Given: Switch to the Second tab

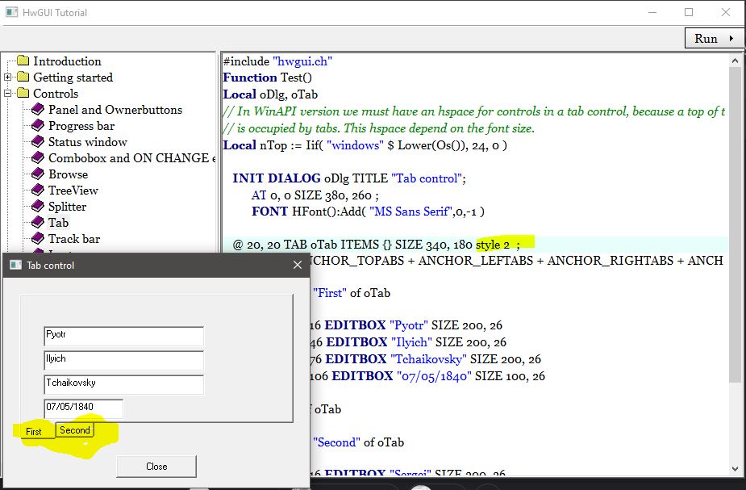Looking at the screenshot, I should [x=75, y=430].
